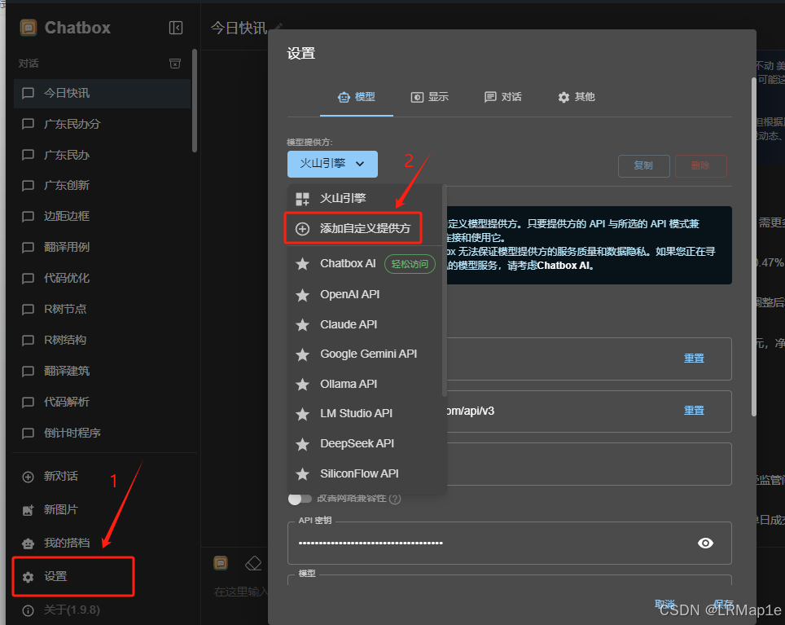Click the Chatbox icon in the message toolbar
The width and height of the screenshot is (785, 625).
pyautogui.click(x=221, y=563)
